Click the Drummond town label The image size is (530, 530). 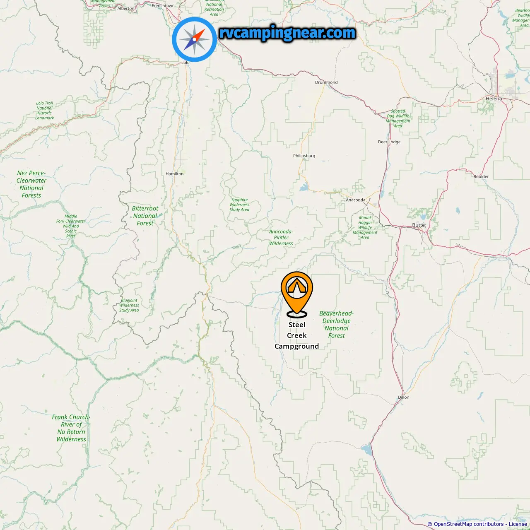click(x=326, y=82)
